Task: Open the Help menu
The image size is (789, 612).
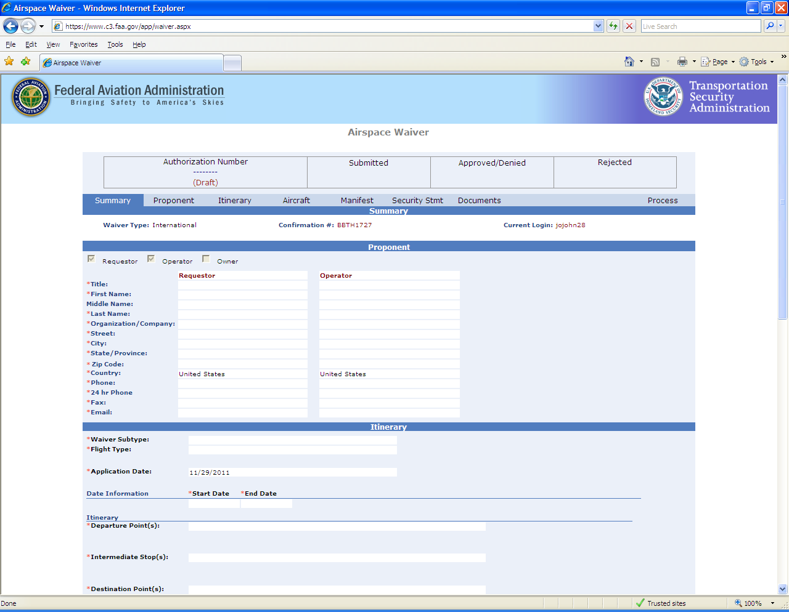Action: 139,44
